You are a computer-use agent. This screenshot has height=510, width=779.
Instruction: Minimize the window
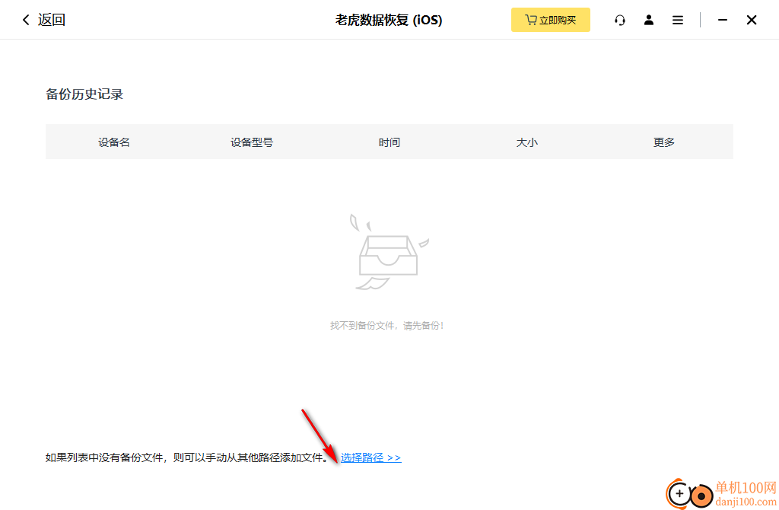(x=723, y=20)
